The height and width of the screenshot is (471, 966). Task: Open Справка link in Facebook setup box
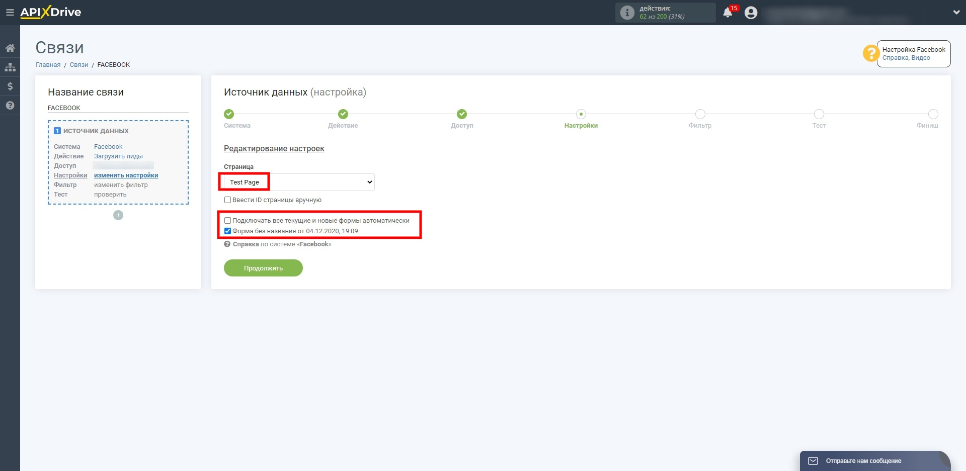point(895,58)
